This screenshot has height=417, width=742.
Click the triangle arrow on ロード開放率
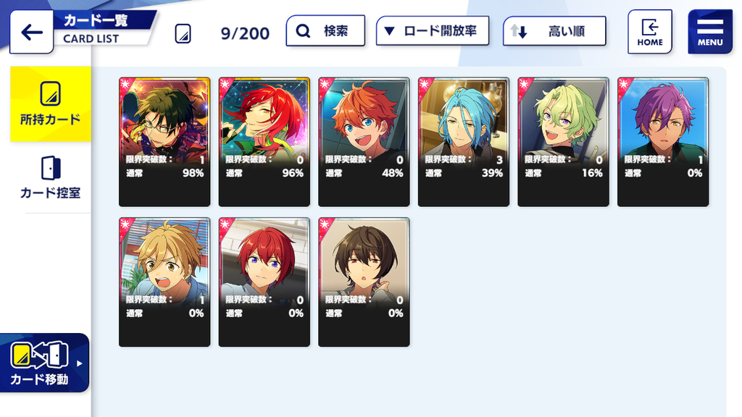389,32
